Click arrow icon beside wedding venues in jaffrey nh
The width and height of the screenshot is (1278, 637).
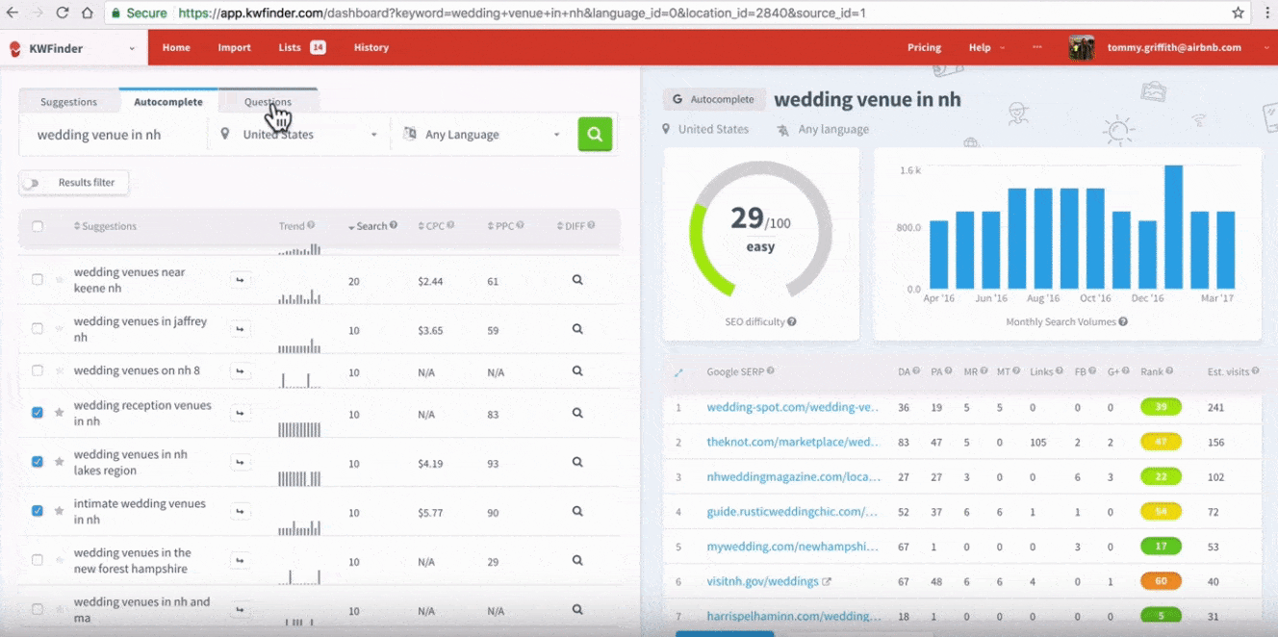[240, 329]
